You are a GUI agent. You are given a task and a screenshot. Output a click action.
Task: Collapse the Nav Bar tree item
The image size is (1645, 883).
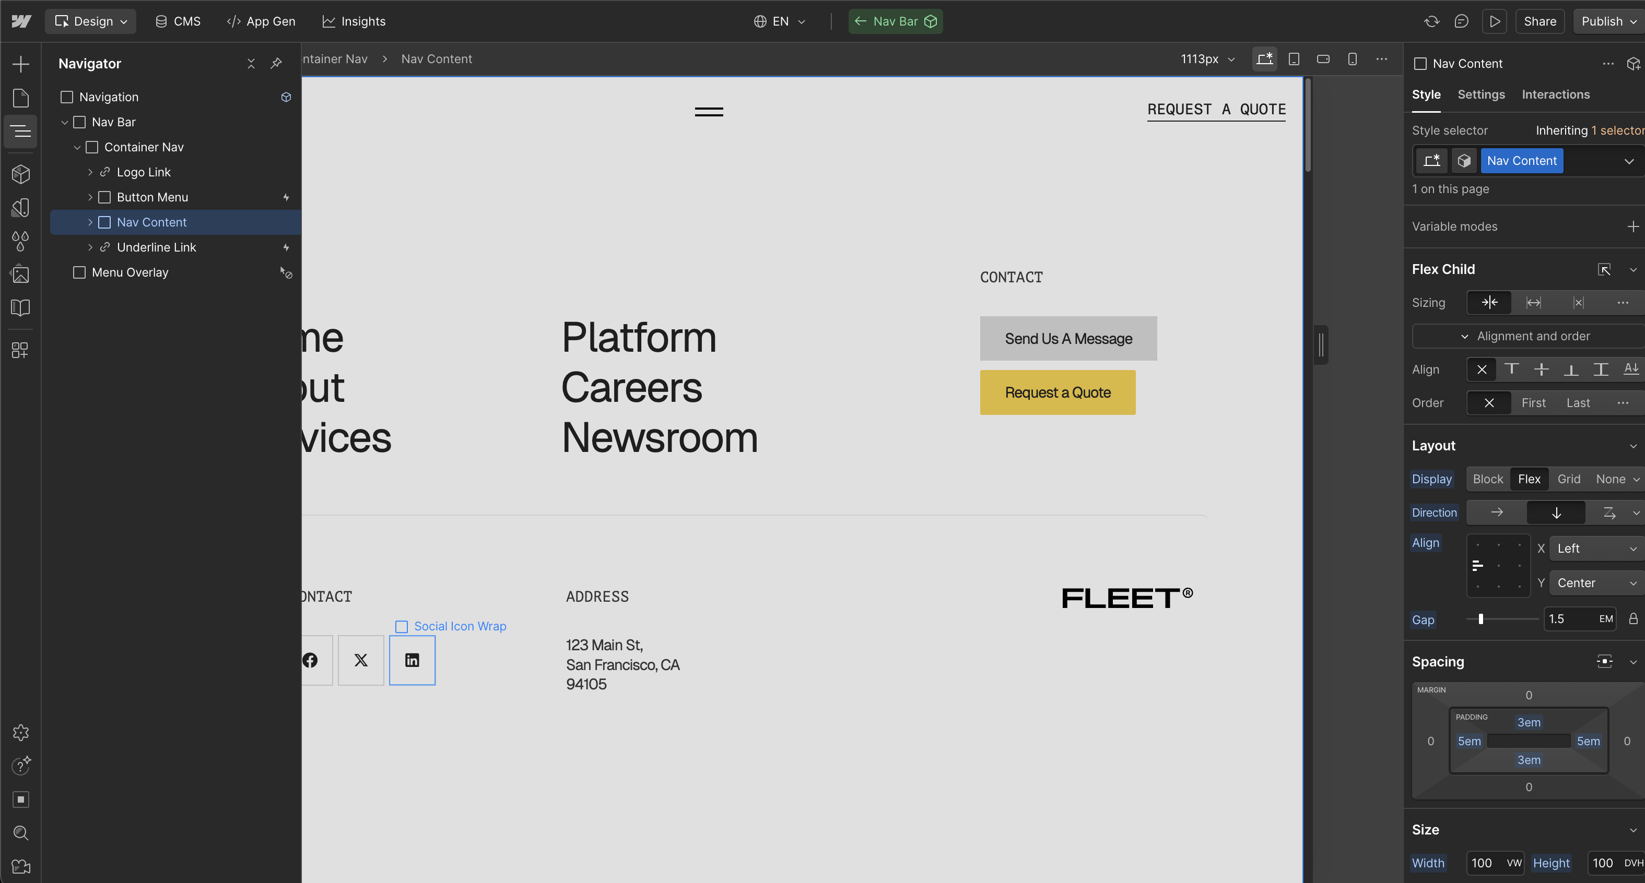tap(65, 122)
